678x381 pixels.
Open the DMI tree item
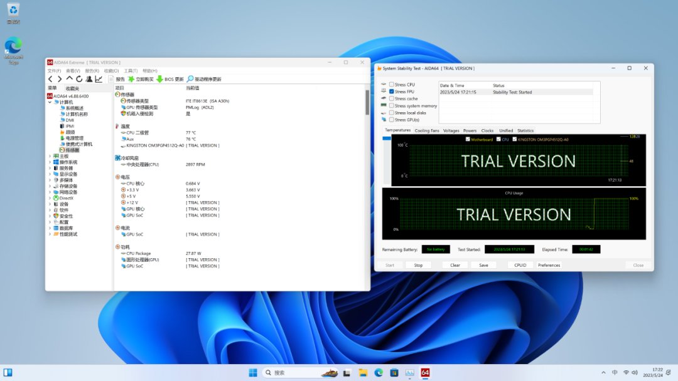(x=70, y=120)
